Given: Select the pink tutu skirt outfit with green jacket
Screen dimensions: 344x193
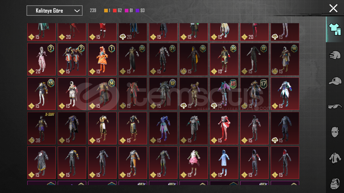Looking at the screenshot, I should coord(194,163).
